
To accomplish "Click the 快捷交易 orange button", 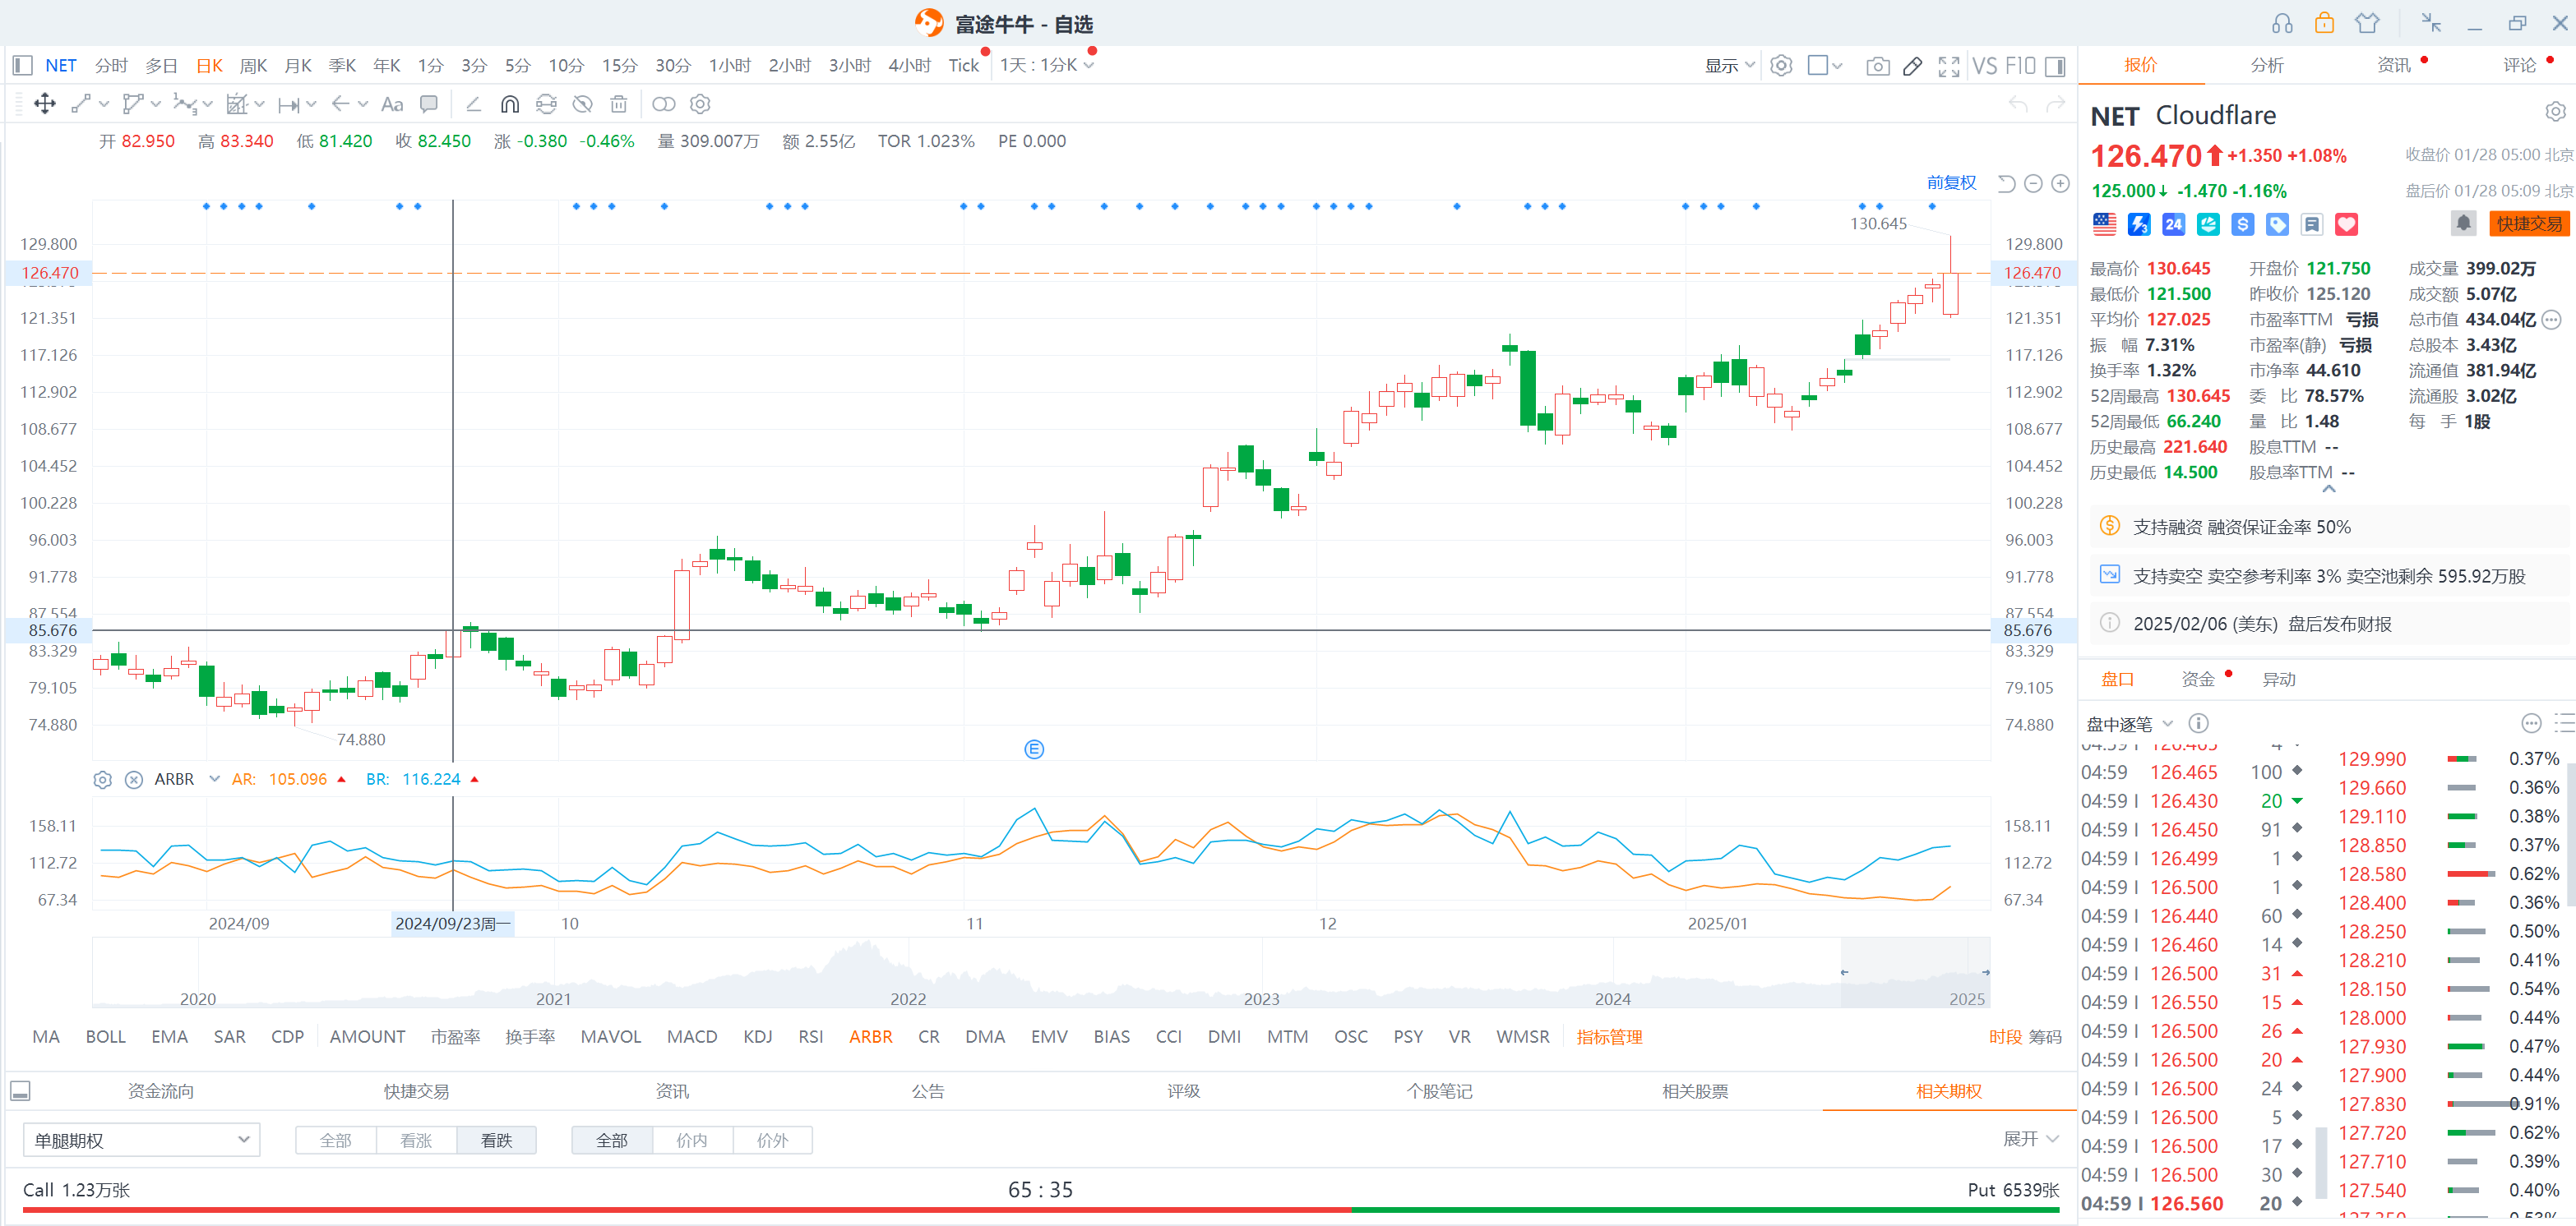I will click(2529, 224).
